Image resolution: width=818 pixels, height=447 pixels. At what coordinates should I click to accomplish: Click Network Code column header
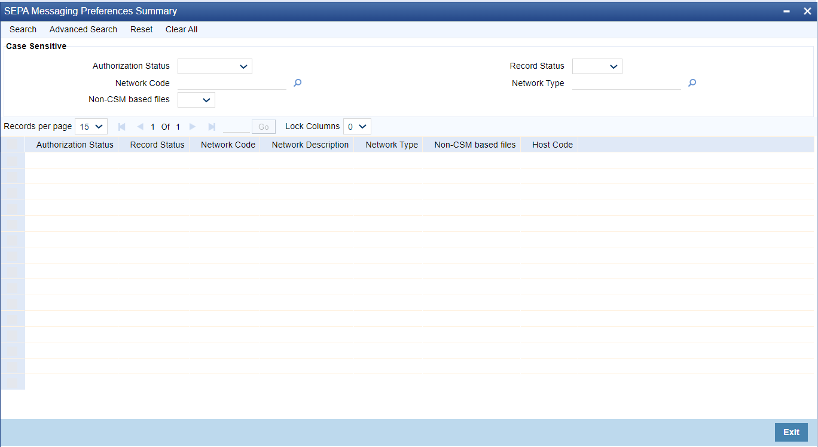coord(228,145)
